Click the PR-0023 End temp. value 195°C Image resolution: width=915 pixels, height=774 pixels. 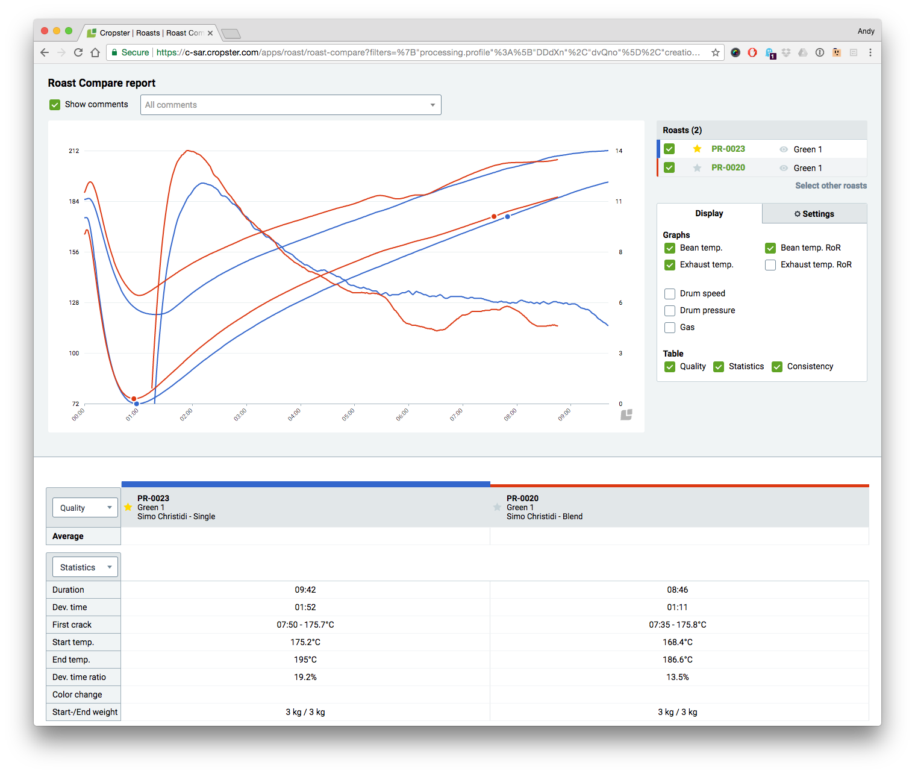[305, 660]
